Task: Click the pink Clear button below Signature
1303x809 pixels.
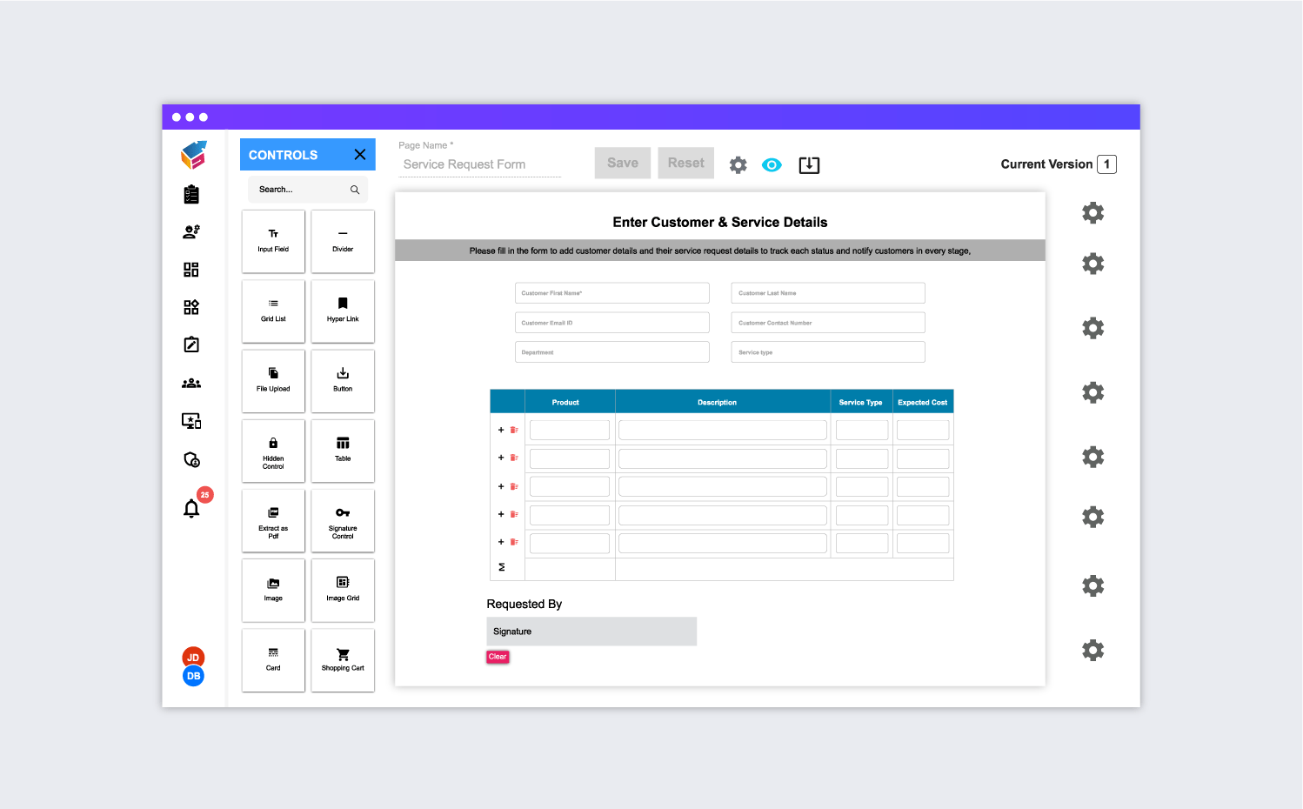Action: point(497,657)
